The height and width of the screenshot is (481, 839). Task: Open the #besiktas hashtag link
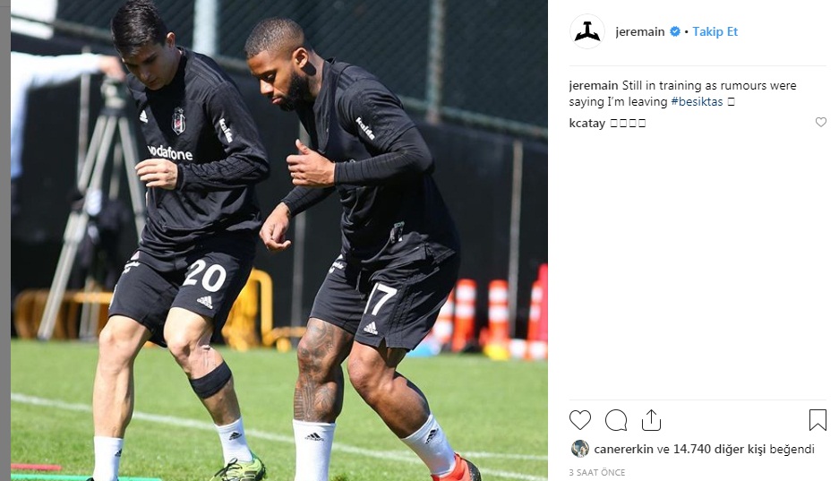pos(697,101)
